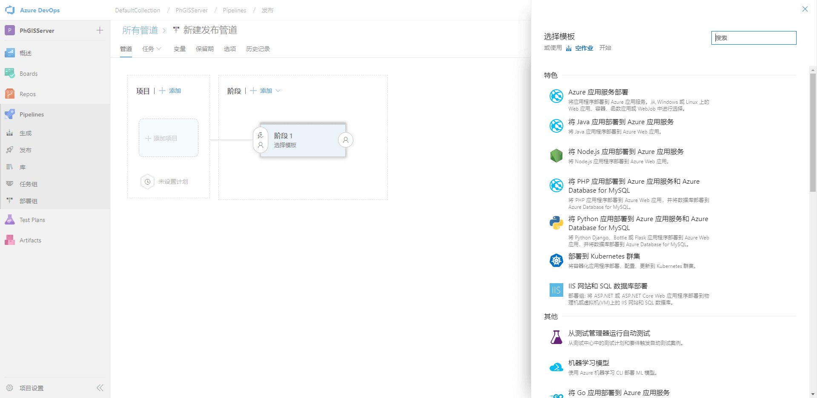This screenshot has height=398, width=817.
Task: Click plus icon next to PhGISServer
Action: click(x=100, y=30)
